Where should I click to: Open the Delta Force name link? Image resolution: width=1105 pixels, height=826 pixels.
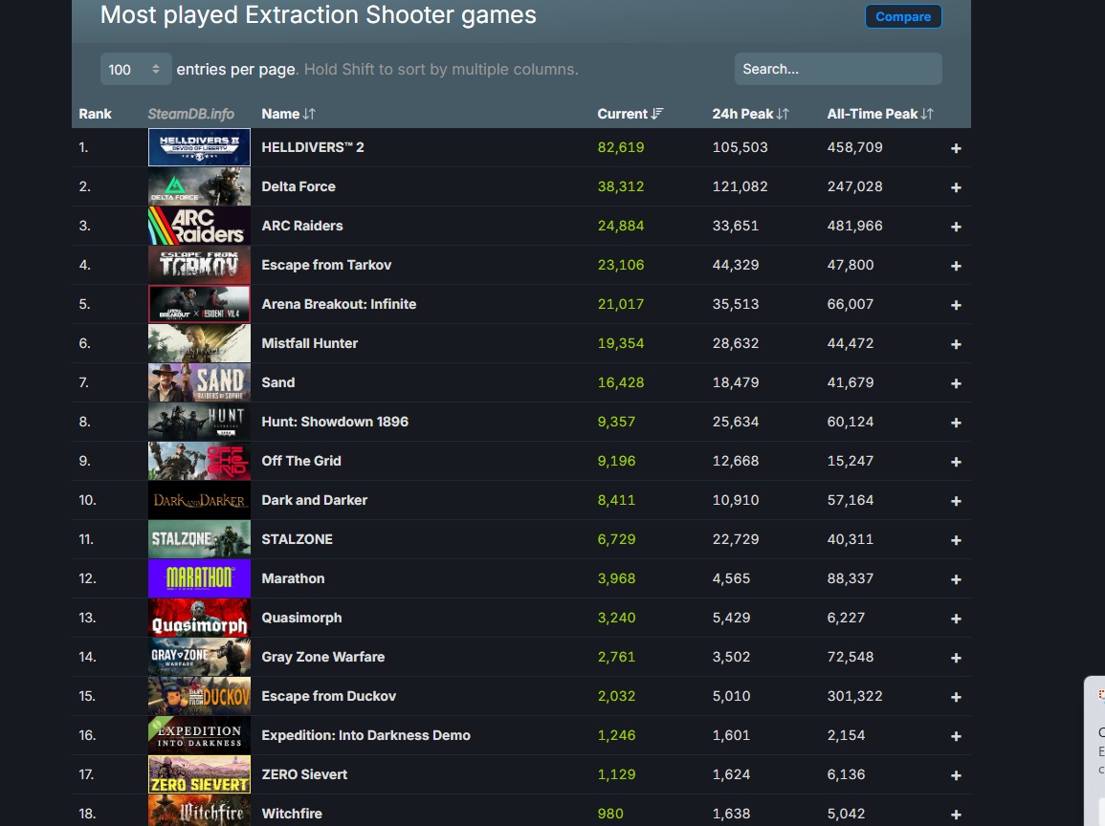(x=298, y=186)
